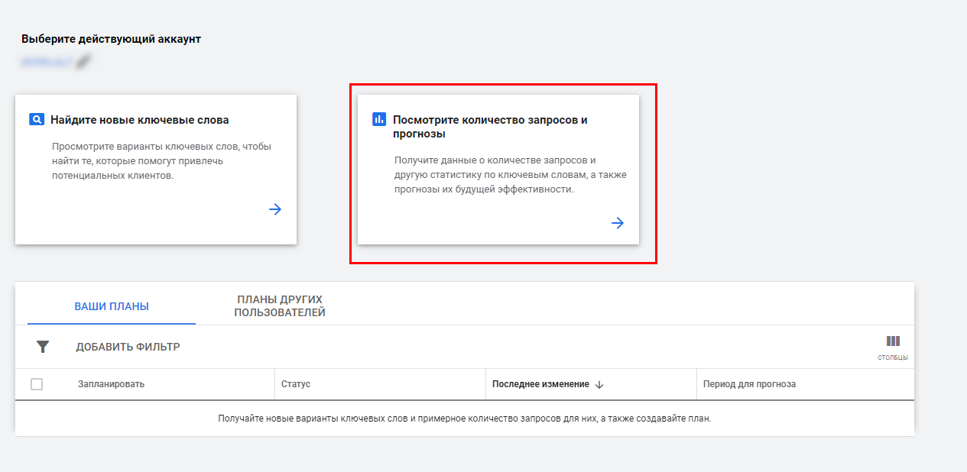967x472 pixels.
Task: Click the description text of the find-keywords card
Action: pyautogui.click(x=161, y=160)
